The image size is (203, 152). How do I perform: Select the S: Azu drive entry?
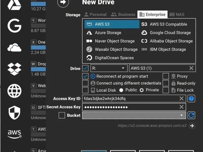[38, 150]
